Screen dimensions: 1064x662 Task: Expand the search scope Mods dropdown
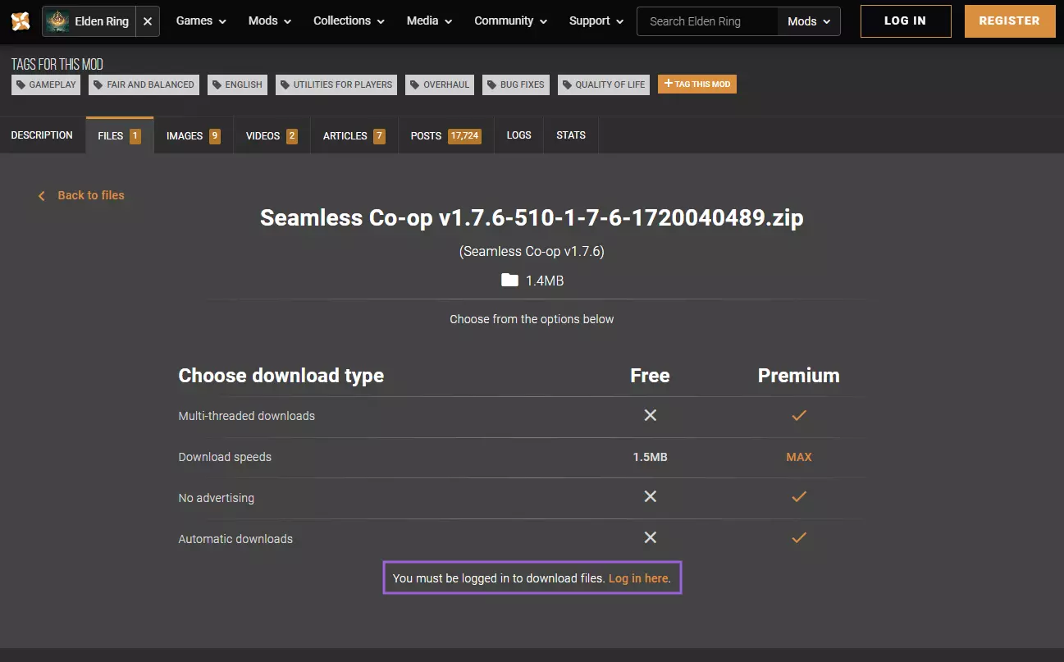(809, 21)
